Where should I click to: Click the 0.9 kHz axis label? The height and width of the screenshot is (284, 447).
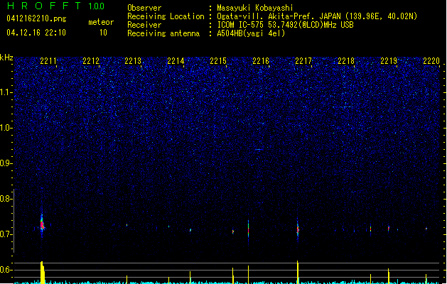point(6,163)
